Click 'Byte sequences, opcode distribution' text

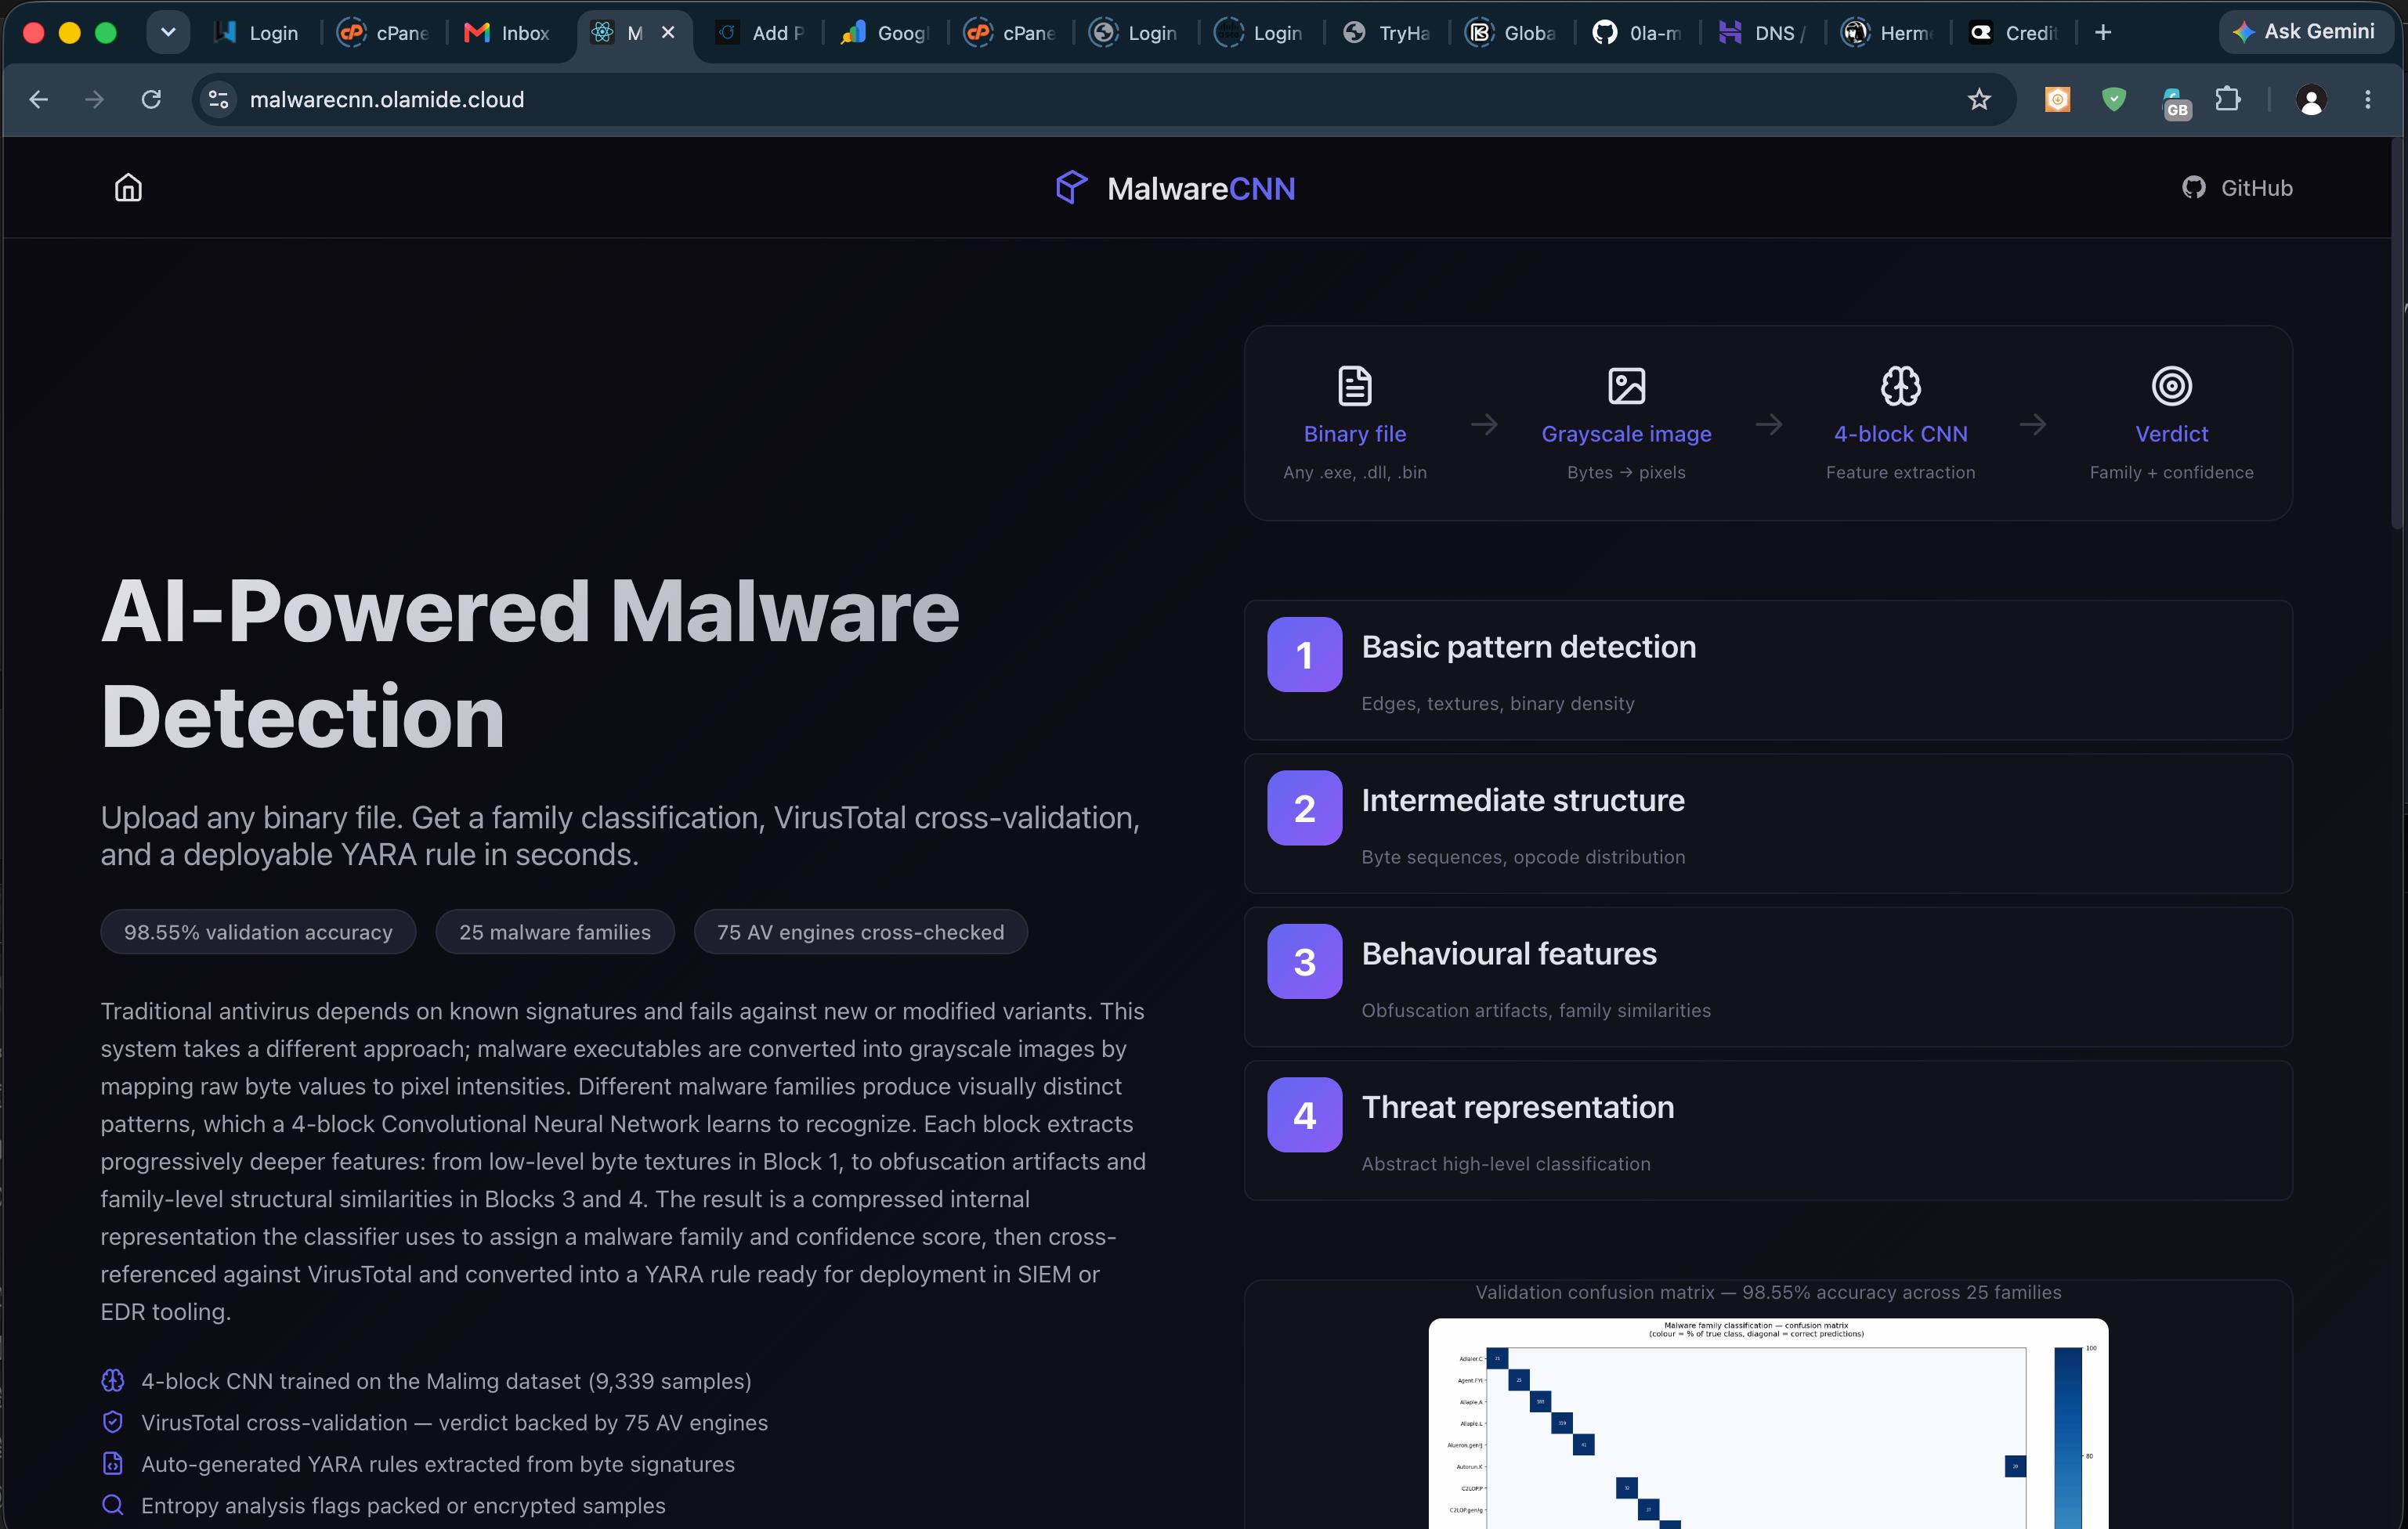point(1523,856)
